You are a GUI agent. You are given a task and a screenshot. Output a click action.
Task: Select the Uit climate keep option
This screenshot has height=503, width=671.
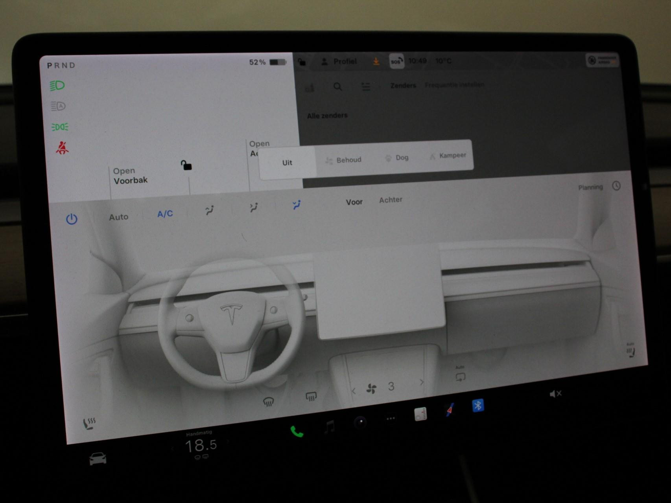point(287,162)
